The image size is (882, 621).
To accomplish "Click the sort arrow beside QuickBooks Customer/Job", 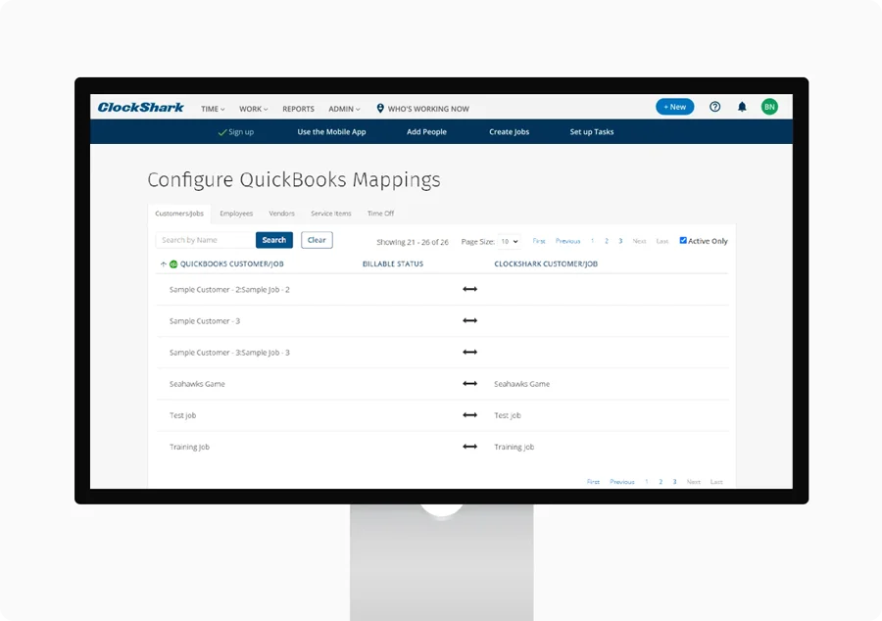I will 163,263.
